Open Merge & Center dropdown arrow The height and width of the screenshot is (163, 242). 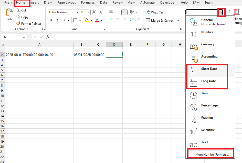(x=178, y=20)
